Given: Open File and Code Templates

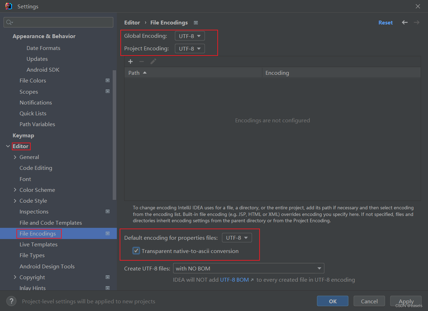Looking at the screenshot, I should (51, 223).
